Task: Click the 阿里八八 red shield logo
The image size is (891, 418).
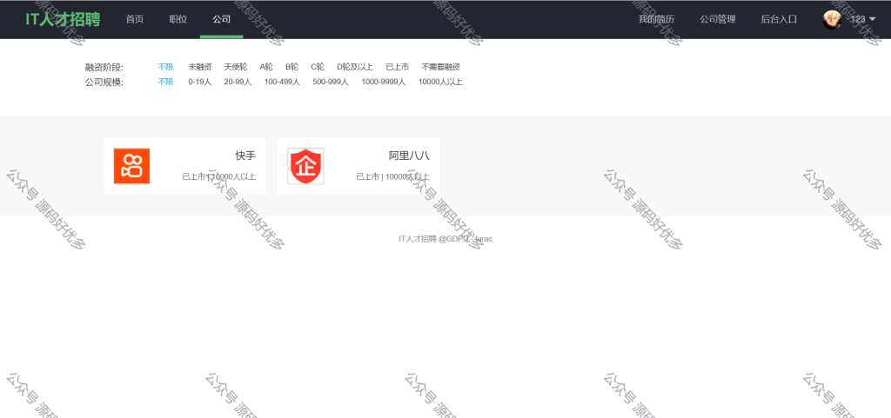Action: 305,166
